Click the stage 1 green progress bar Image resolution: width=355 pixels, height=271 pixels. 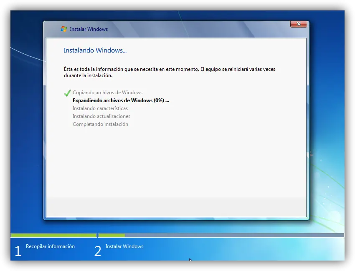coord(53,235)
